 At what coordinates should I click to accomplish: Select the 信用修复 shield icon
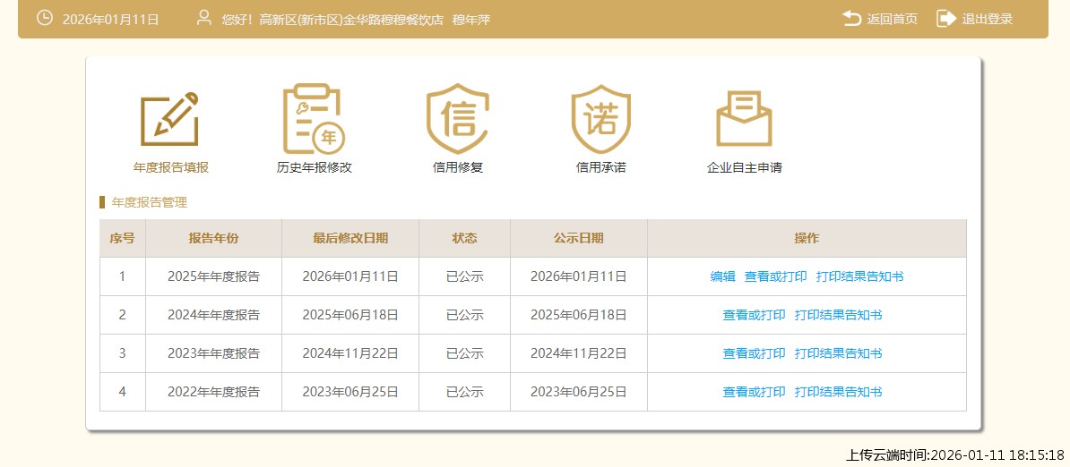pos(457,118)
